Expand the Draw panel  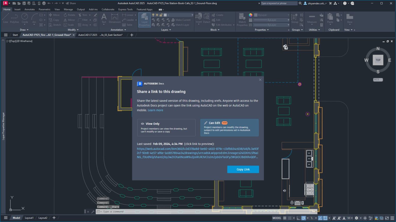pyautogui.click(x=24, y=30)
